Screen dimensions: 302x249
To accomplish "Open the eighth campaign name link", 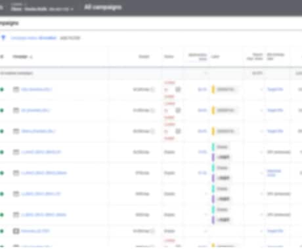I will tap(35, 231).
